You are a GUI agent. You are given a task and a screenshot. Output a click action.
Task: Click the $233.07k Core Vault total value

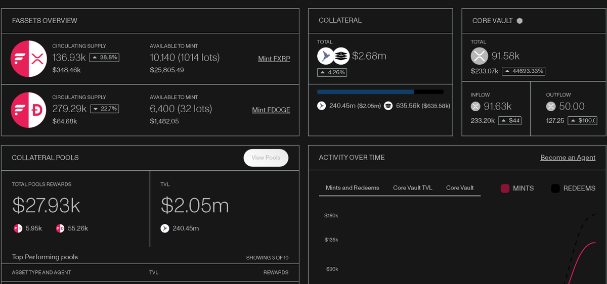pyautogui.click(x=485, y=71)
